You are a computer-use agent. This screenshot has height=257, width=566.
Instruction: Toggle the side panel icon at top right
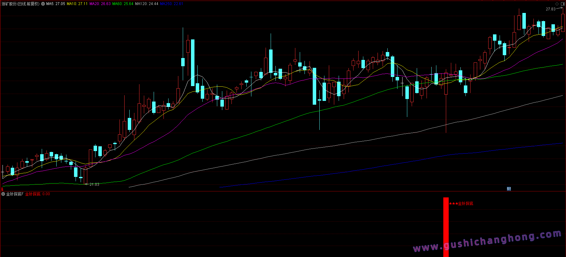tap(563, 4)
